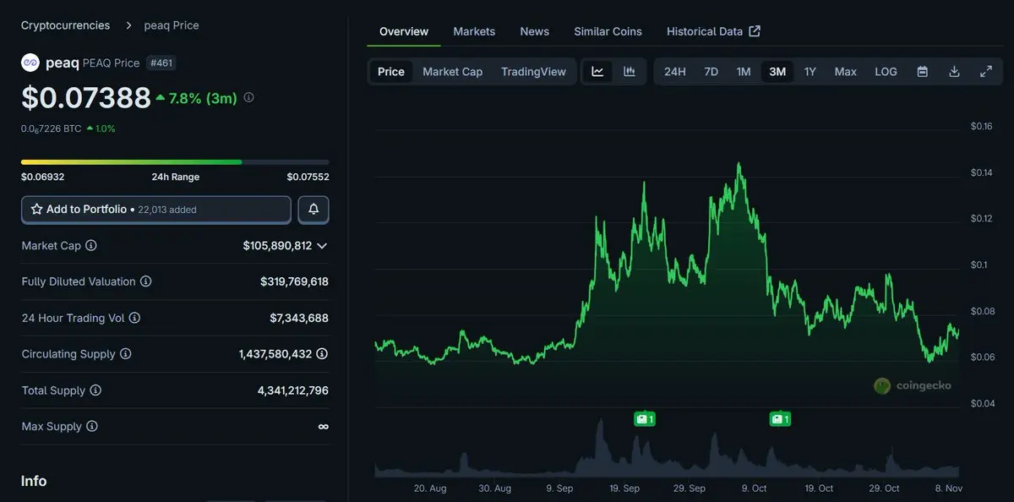This screenshot has width=1014, height=502.
Task: Open the info icon beside 3m change
Action: (248, 97)
